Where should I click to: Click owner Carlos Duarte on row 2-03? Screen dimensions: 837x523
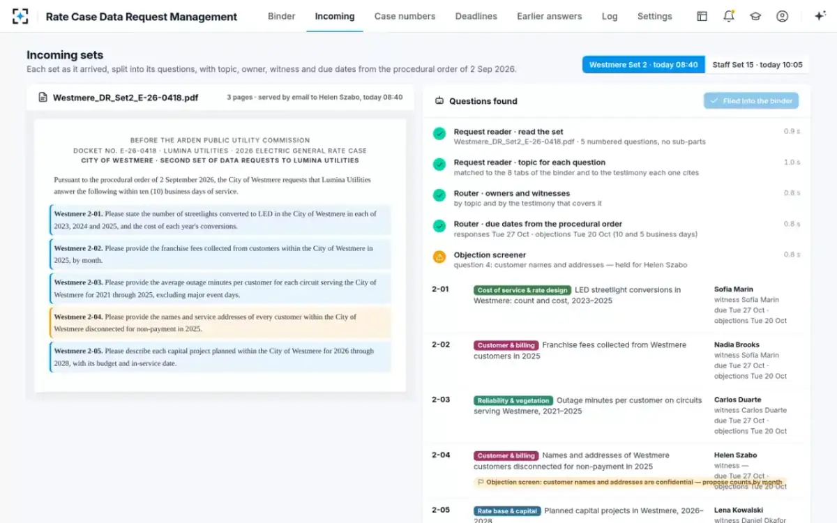click(x=737, y=400)
